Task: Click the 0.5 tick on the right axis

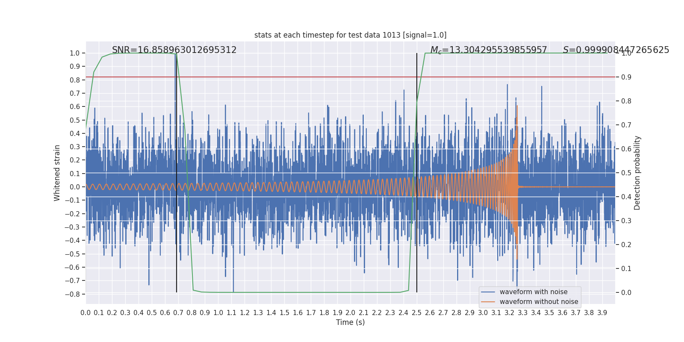Action: point(626,173)
